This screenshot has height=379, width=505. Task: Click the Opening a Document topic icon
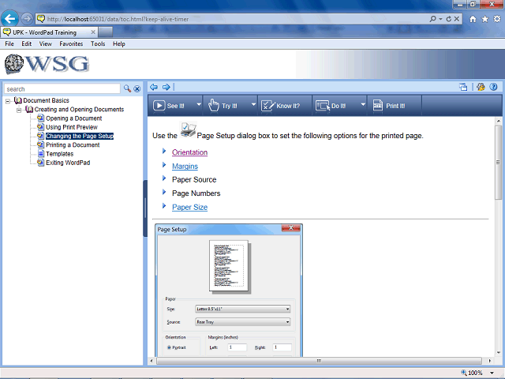pyautogui.click(x=40, y=118)
